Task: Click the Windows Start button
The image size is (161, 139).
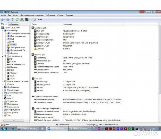Action: (x=4, y=128)
